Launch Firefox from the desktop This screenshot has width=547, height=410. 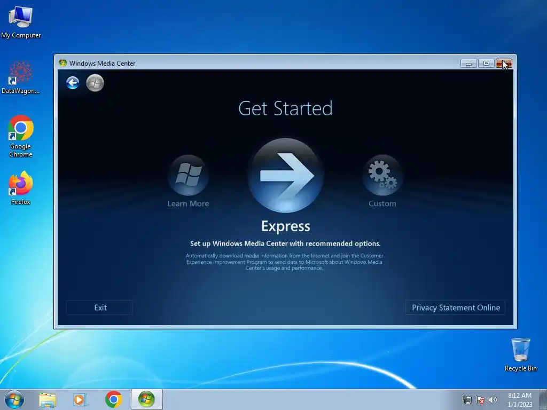21,188
